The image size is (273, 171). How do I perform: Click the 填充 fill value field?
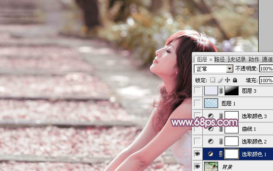[266, 80]
